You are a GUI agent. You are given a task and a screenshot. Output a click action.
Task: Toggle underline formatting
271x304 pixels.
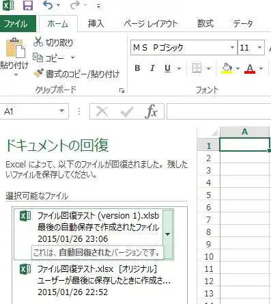click(x=168, y=68)
